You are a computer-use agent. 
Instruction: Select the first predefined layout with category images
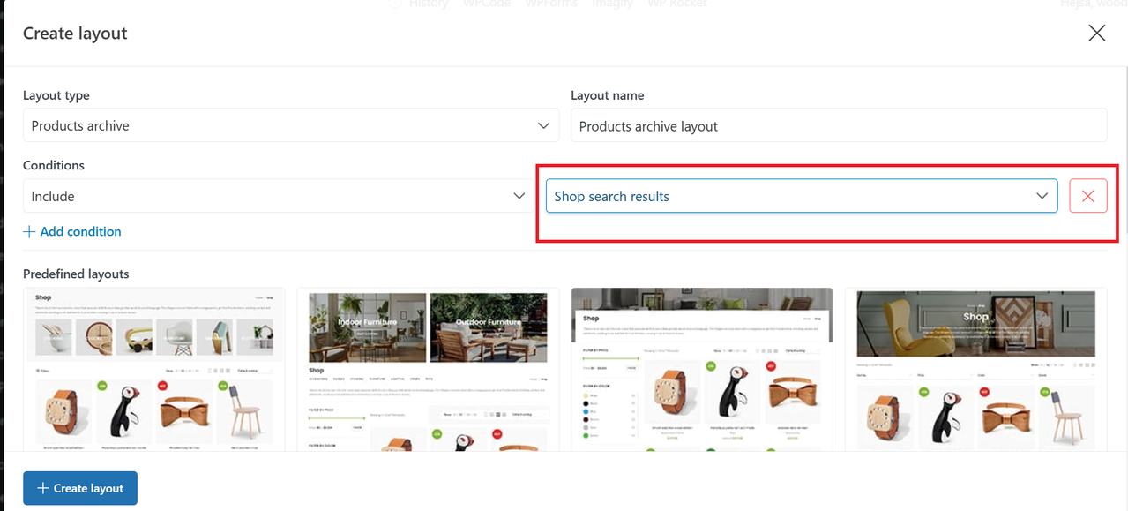coord(153,369)
